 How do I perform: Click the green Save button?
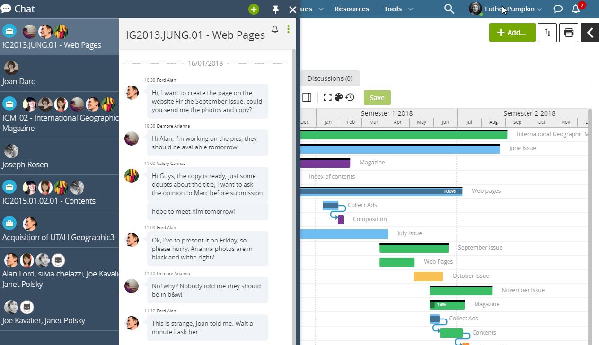(x=377, y=97)
